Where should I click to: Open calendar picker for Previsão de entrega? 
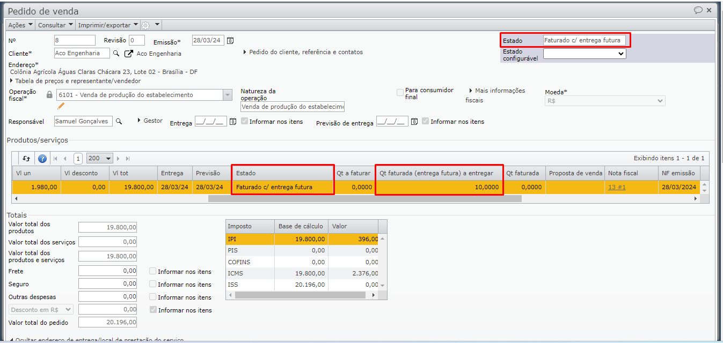click(414, 122)
